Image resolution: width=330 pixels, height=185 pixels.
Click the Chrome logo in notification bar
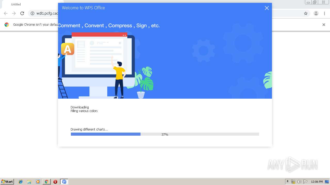pos(7,25)
